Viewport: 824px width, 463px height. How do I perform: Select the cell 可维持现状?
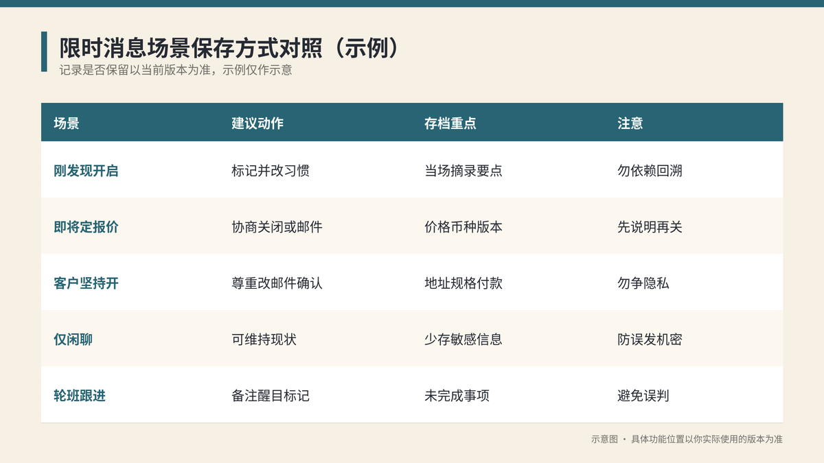coord(264,340)
